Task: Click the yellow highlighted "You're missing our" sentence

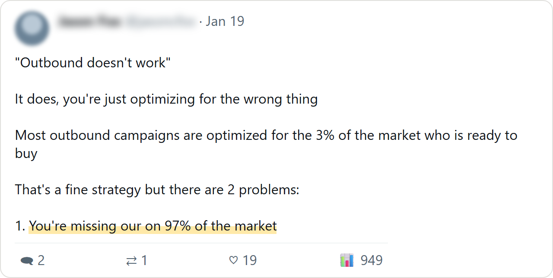Action: coord(153,226)
